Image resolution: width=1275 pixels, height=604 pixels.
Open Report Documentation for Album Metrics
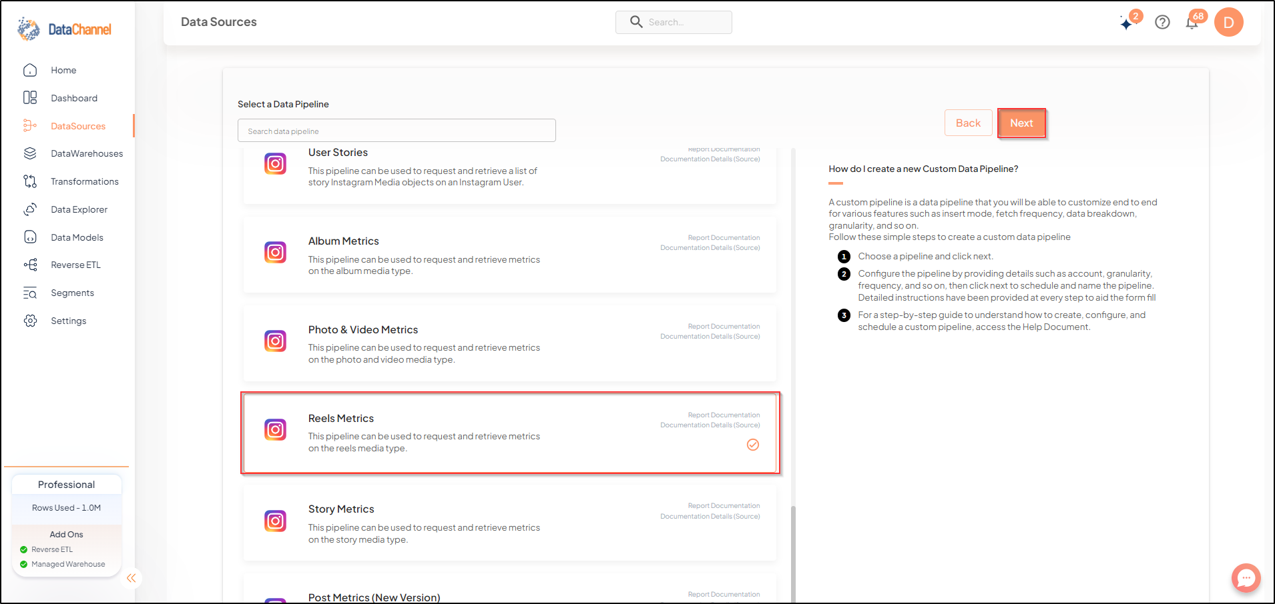(724, 237)
